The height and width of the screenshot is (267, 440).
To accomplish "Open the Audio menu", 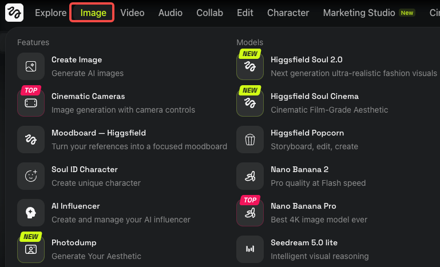I will point(171,13).
